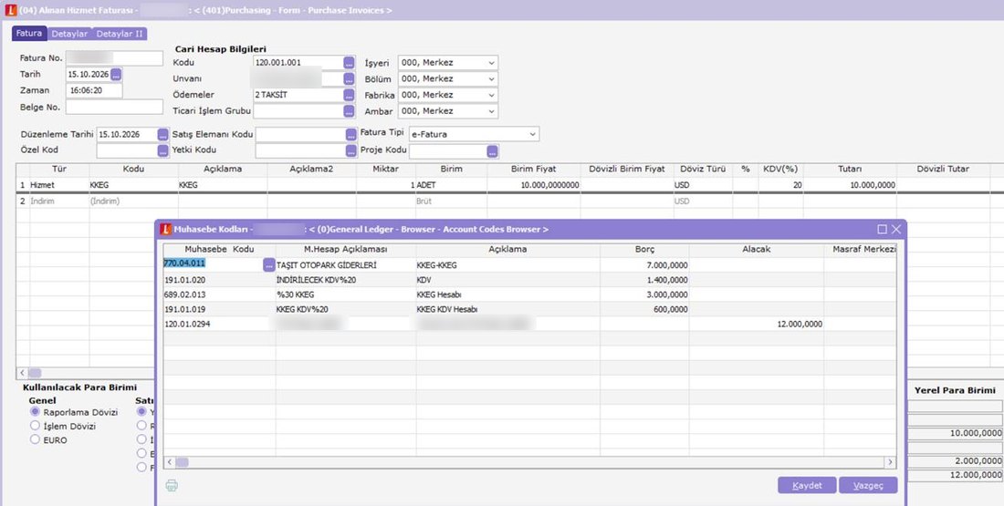This screenshot has width=1004, height=506.
Task: Select the 191.01.020 account row
Action: point(529,280)
